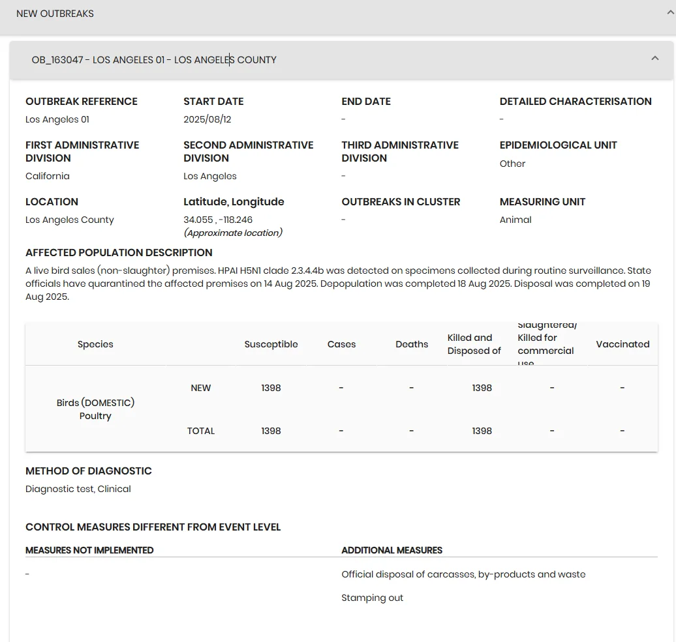Click Killed and Disposed 1398 in NEW row
The image size is (676, 642).
click(x=482, y=388)
